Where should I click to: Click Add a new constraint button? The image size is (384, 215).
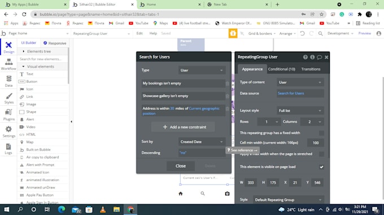pos(183,127)
